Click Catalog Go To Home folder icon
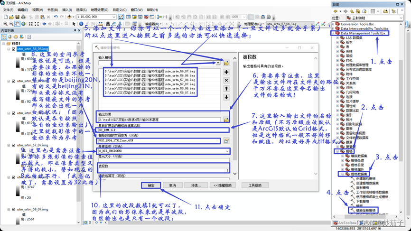The height and width of the screenshot is (231, 411). coord(358,11)
